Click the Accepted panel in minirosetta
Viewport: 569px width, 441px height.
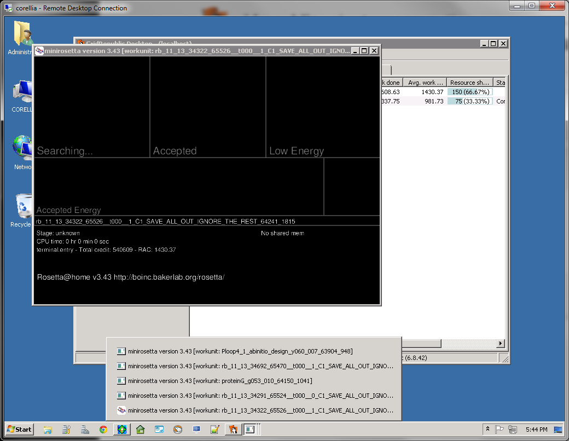pyautogui.click(x=208, y=107)
